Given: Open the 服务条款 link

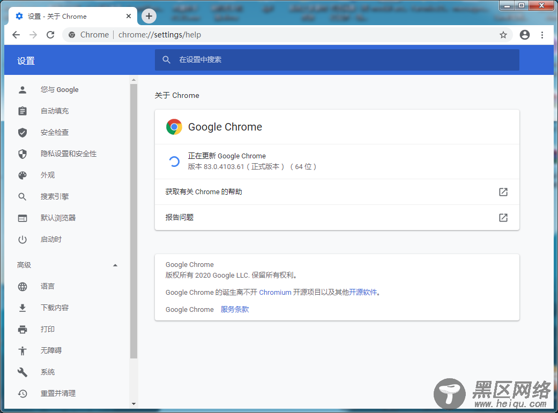Looking at the screenshot, I should [235, 309].
